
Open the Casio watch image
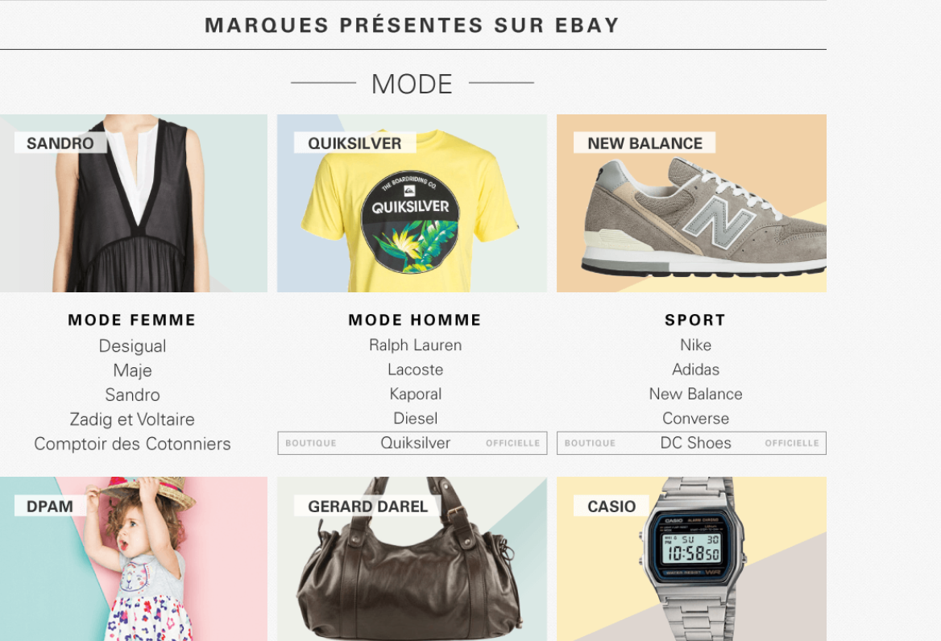(x=691, y=559)
